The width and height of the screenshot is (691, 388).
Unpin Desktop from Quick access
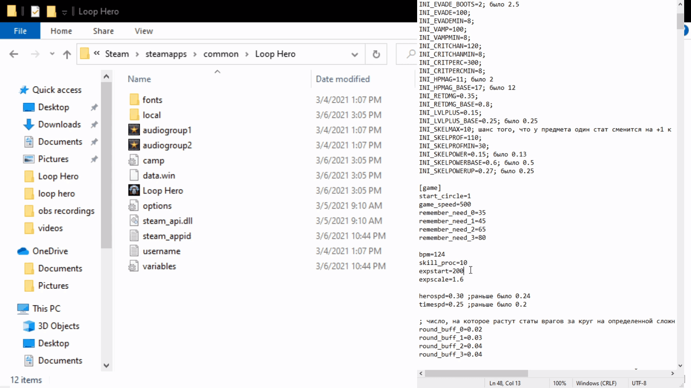(x=94, y=107)
